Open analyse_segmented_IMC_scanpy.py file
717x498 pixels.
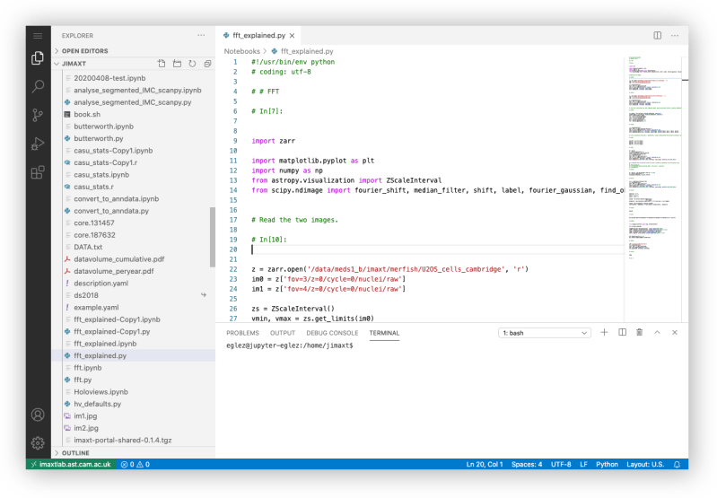tap(133, 102)
